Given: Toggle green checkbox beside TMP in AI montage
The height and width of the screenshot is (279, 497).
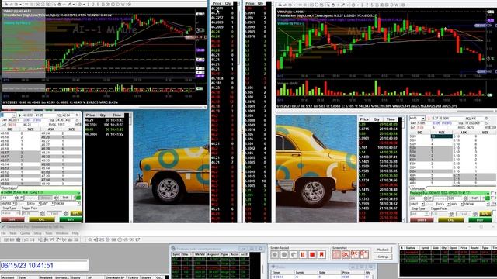Looking at the screenshot, I should tap(78, 198).
